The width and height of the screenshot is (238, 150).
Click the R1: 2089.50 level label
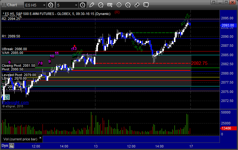click(11, 36)
